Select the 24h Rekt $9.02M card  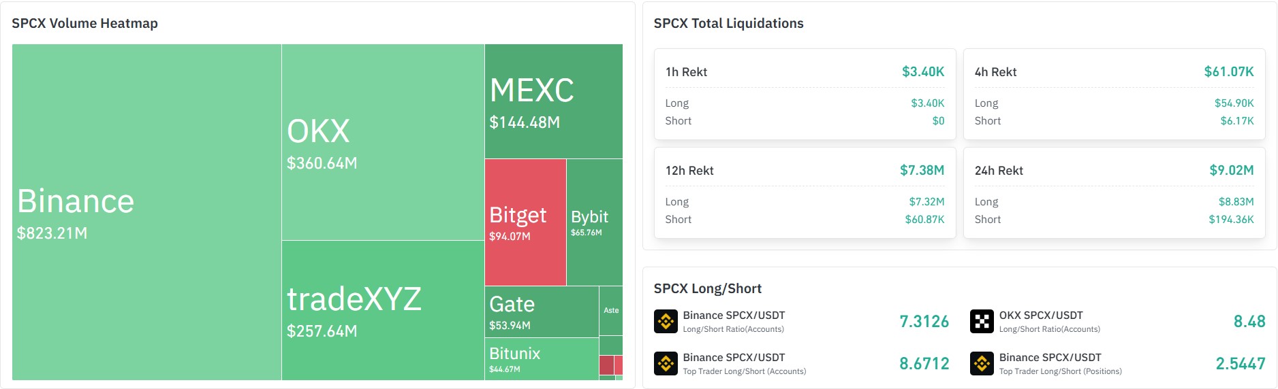pyautogui.click(x=1115, y=192)
